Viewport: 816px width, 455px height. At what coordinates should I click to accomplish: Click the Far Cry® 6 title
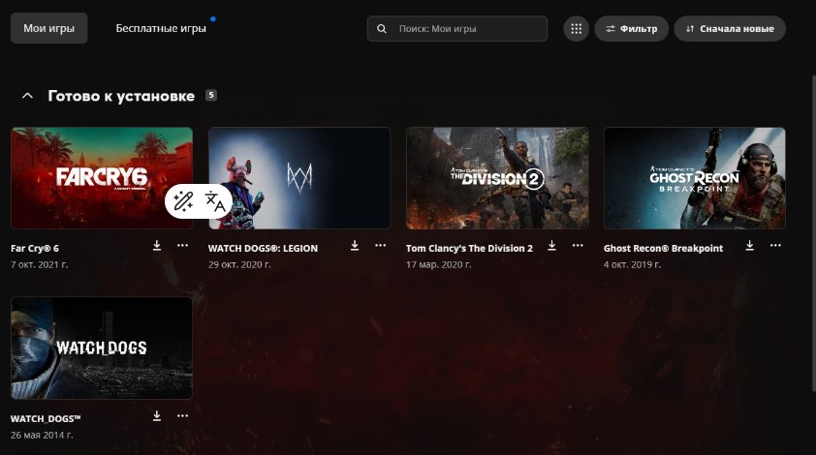(x=35, y=248)
